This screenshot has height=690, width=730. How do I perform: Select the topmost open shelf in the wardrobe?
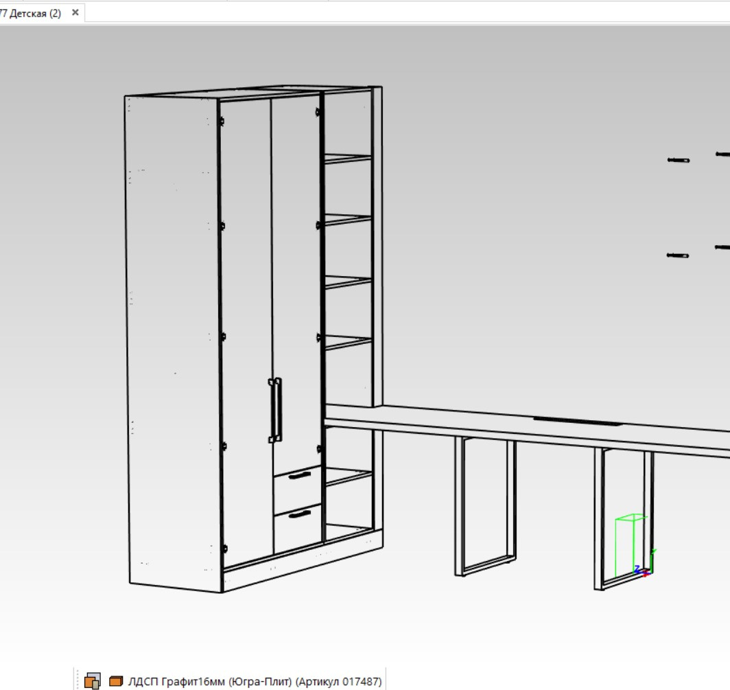click(x=347, y=159)
